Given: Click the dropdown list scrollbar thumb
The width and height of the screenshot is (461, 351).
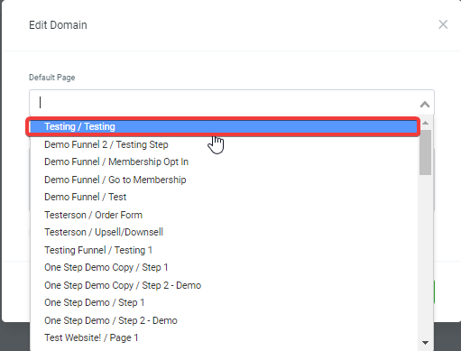Looking at the screenshot, I should tap(425, 152).
